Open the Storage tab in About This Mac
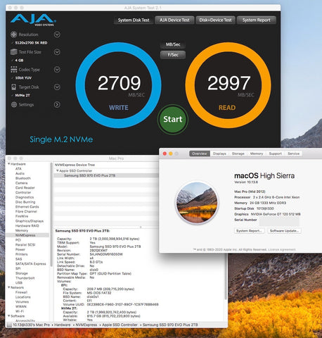The width and height of the screenshot is (322, 338). 238,154
